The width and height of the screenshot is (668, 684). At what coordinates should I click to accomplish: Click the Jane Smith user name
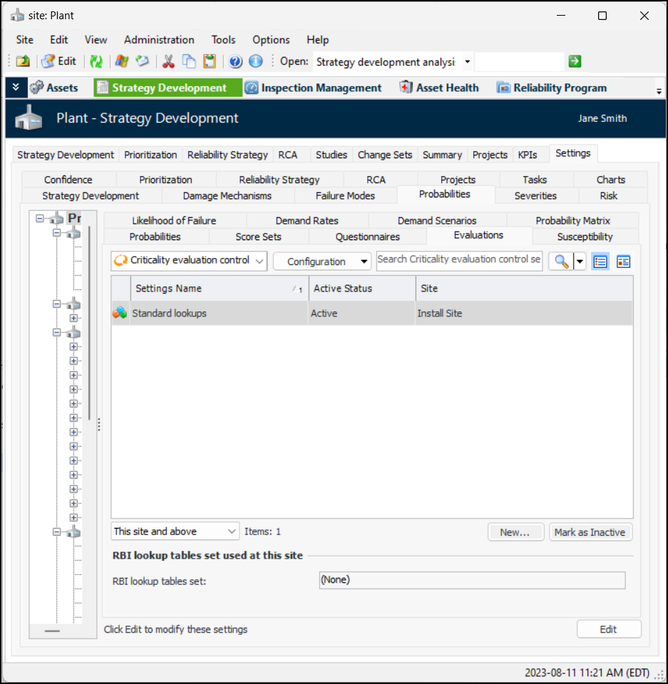[x=602, y=119]
